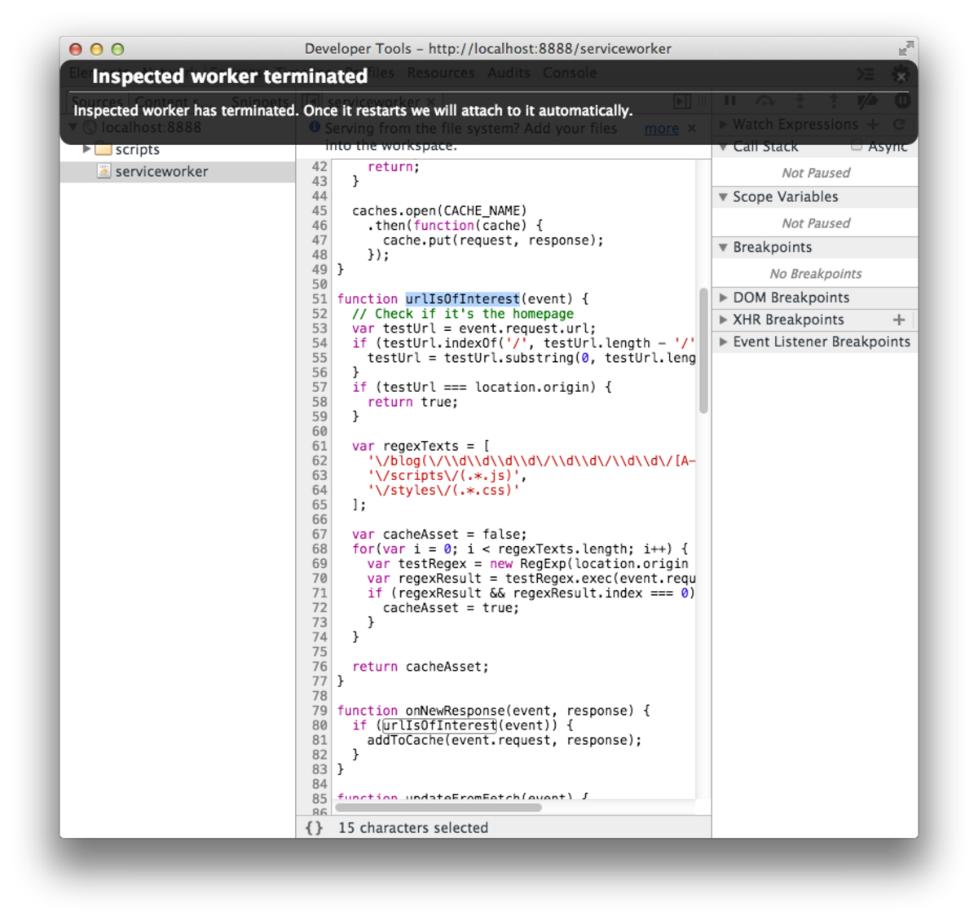Viewport: 978px width, 921px height.
Task: Click line number 79 in the gutter
Action: click(x=319, y=711)
